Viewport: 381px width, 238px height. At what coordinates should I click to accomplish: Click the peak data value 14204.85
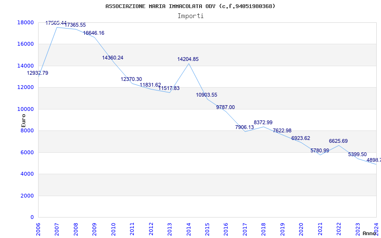coord(188,59)
